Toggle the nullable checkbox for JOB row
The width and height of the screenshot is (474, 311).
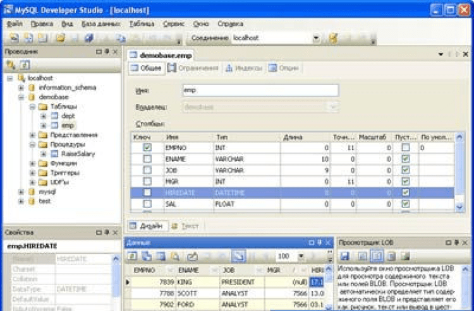[x=406, y=170]
